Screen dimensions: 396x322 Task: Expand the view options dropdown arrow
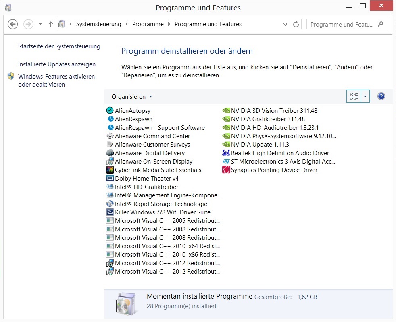[365, 96]
